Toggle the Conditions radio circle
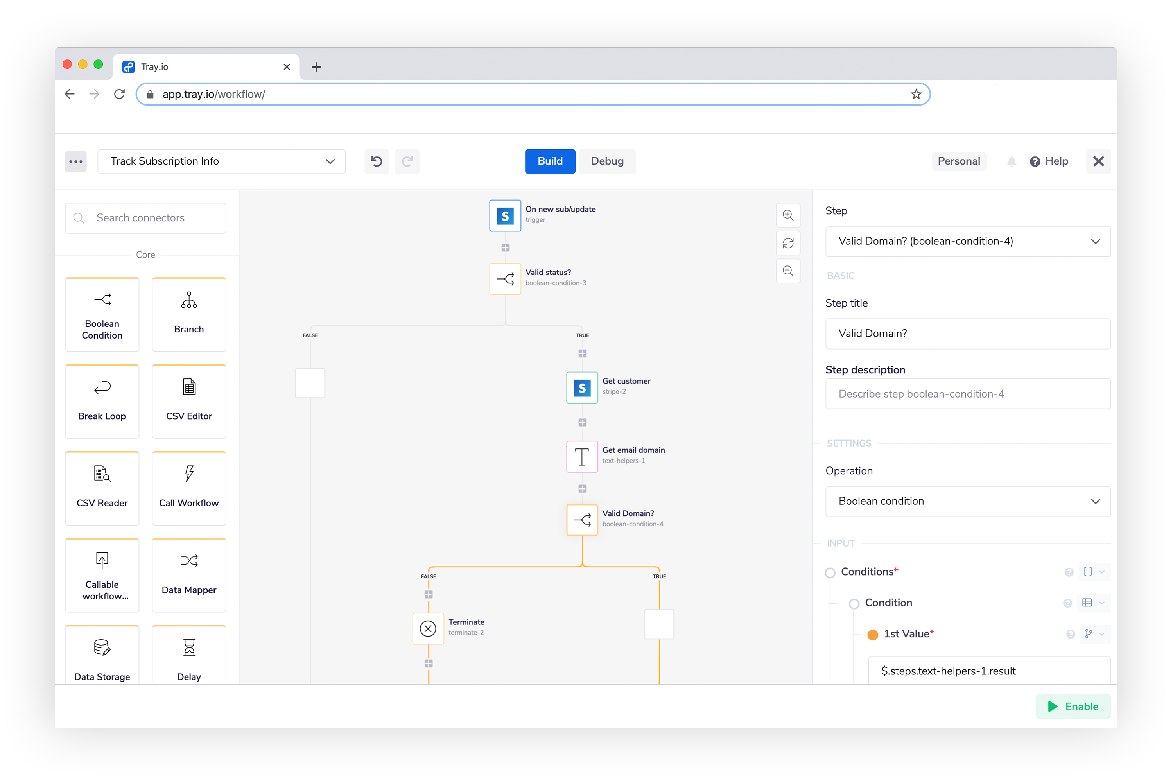The image size is (1173, 782). (830, 572)
